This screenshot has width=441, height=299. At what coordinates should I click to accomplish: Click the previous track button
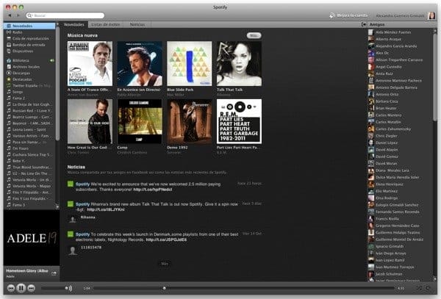tap(11, 288)
